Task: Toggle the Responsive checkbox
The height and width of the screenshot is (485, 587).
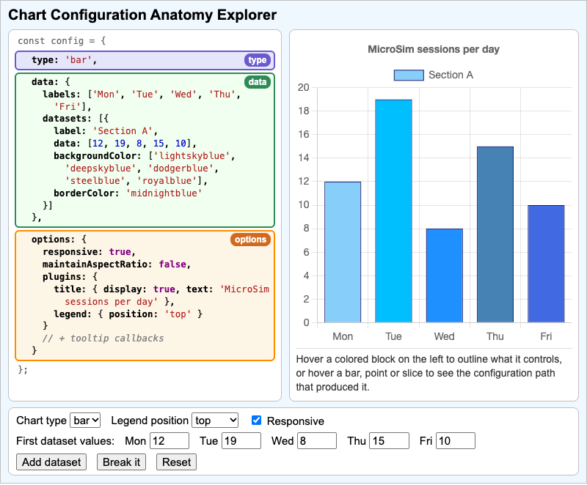Action: pyautogui.click(x=256, y=421)
